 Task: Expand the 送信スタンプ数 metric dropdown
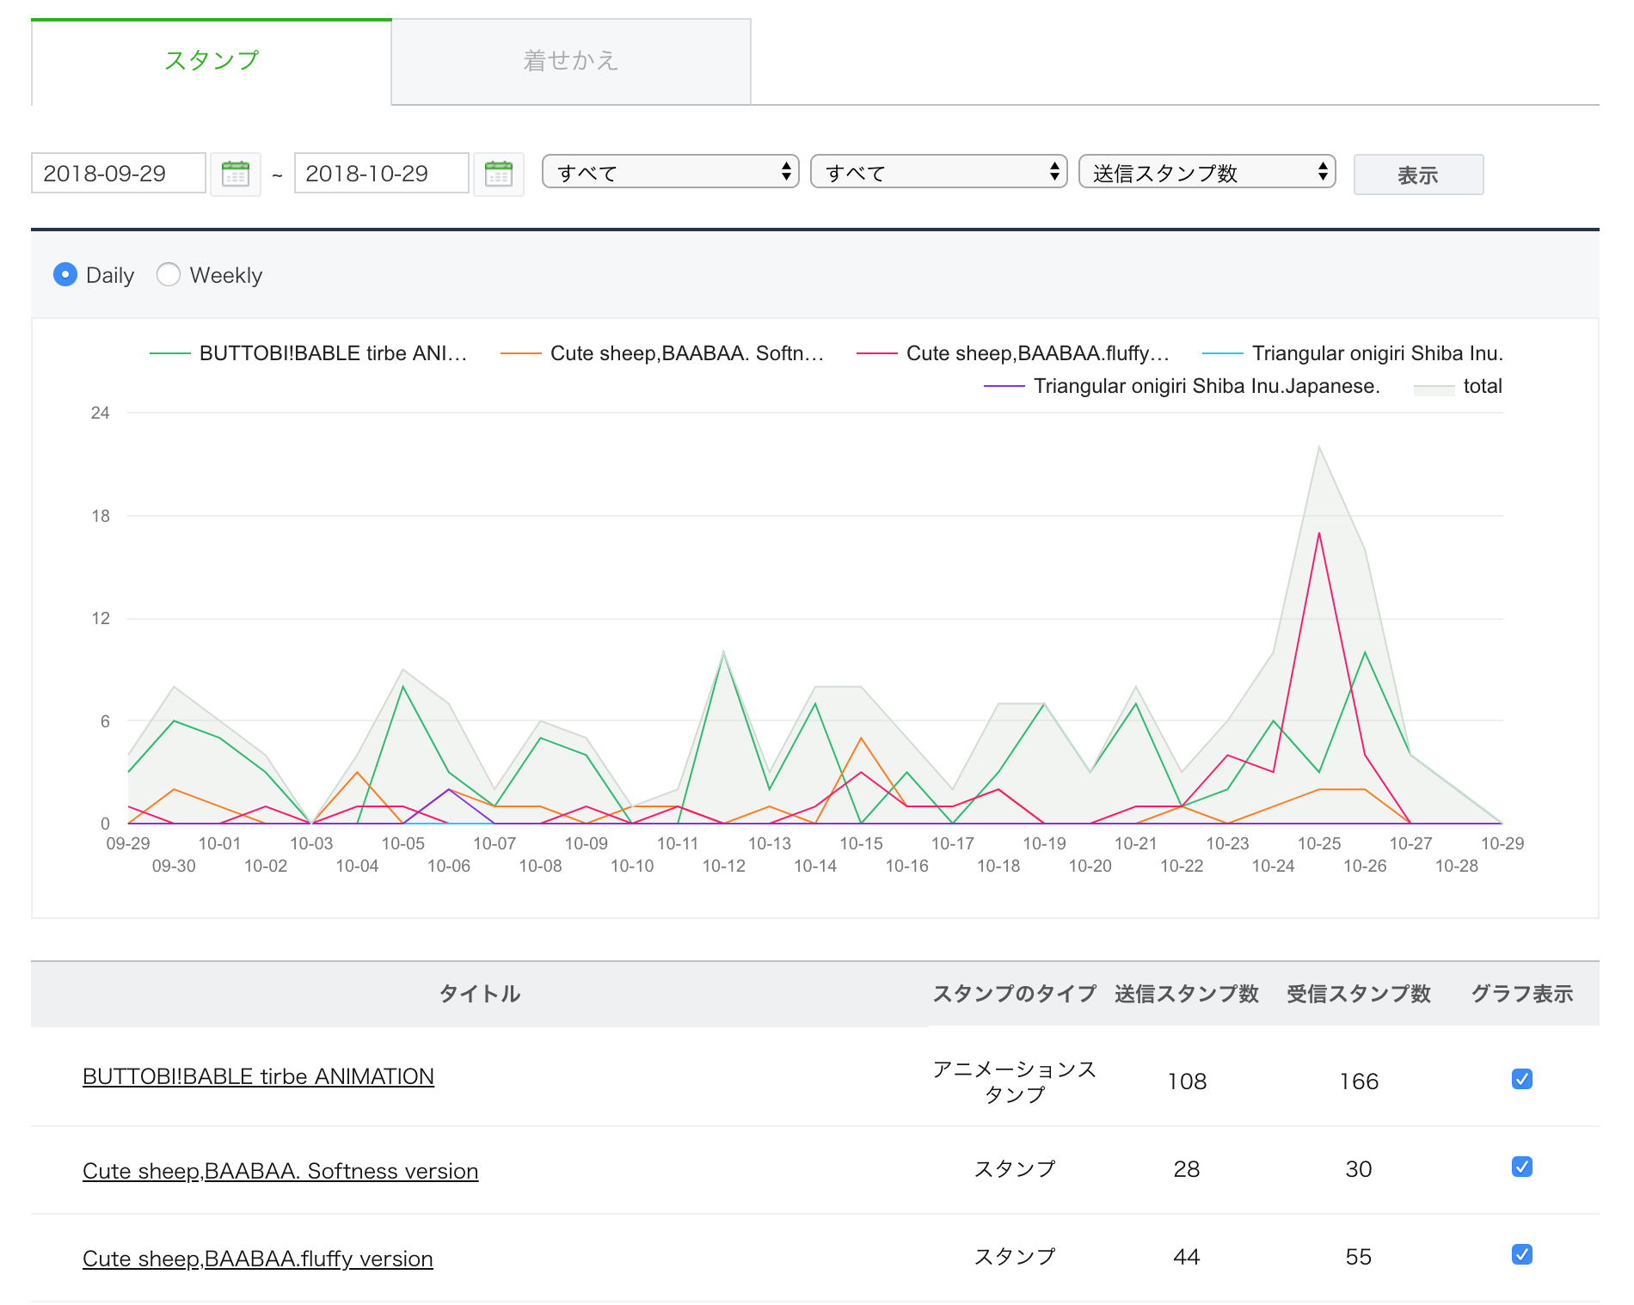(1207, 172)
